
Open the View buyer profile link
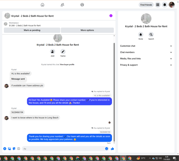click(67, 65)
